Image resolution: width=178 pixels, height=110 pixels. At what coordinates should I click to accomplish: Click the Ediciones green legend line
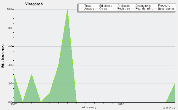click(96, 6)
